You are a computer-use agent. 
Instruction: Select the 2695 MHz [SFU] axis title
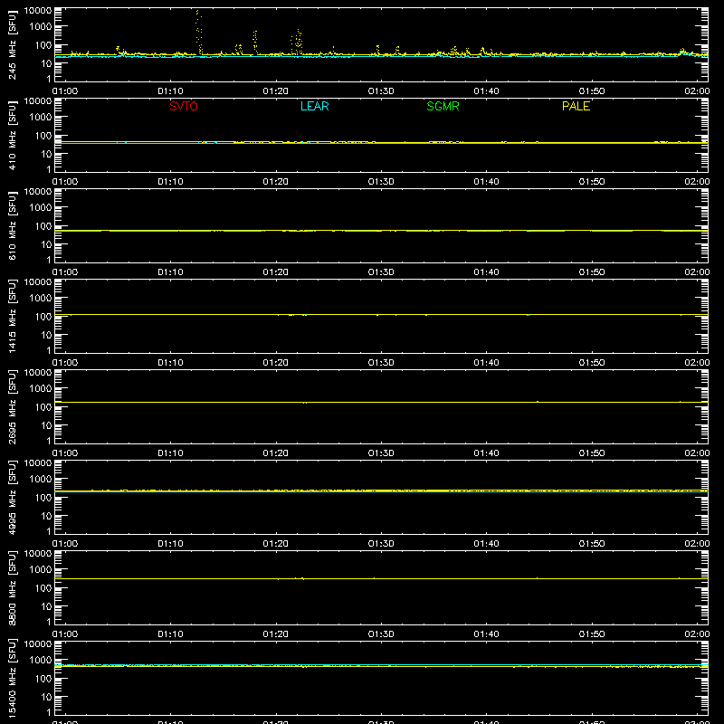(13, 406)
